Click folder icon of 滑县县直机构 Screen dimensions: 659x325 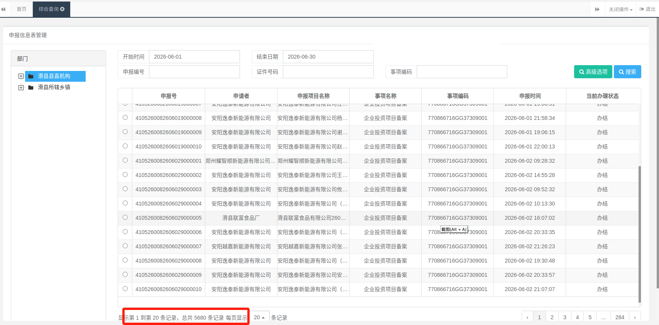point(31,76)
